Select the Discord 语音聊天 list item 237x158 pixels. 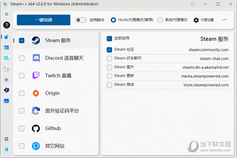(x=56, y=58)
